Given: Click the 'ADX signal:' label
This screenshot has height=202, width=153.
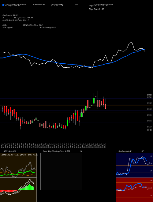Looking at the screenshot, I should (x=7, y=28).
